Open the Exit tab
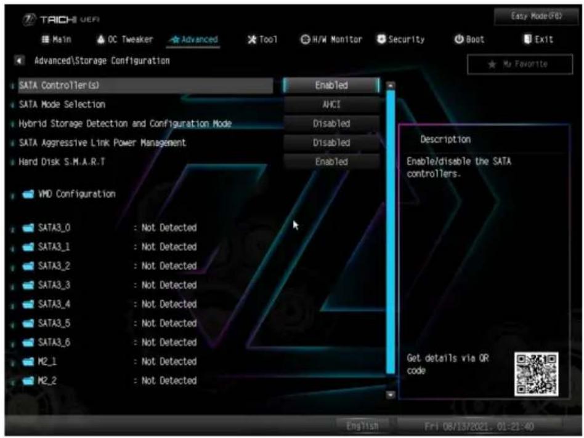This screenshot has width=584, height=438. coord(538,39)
